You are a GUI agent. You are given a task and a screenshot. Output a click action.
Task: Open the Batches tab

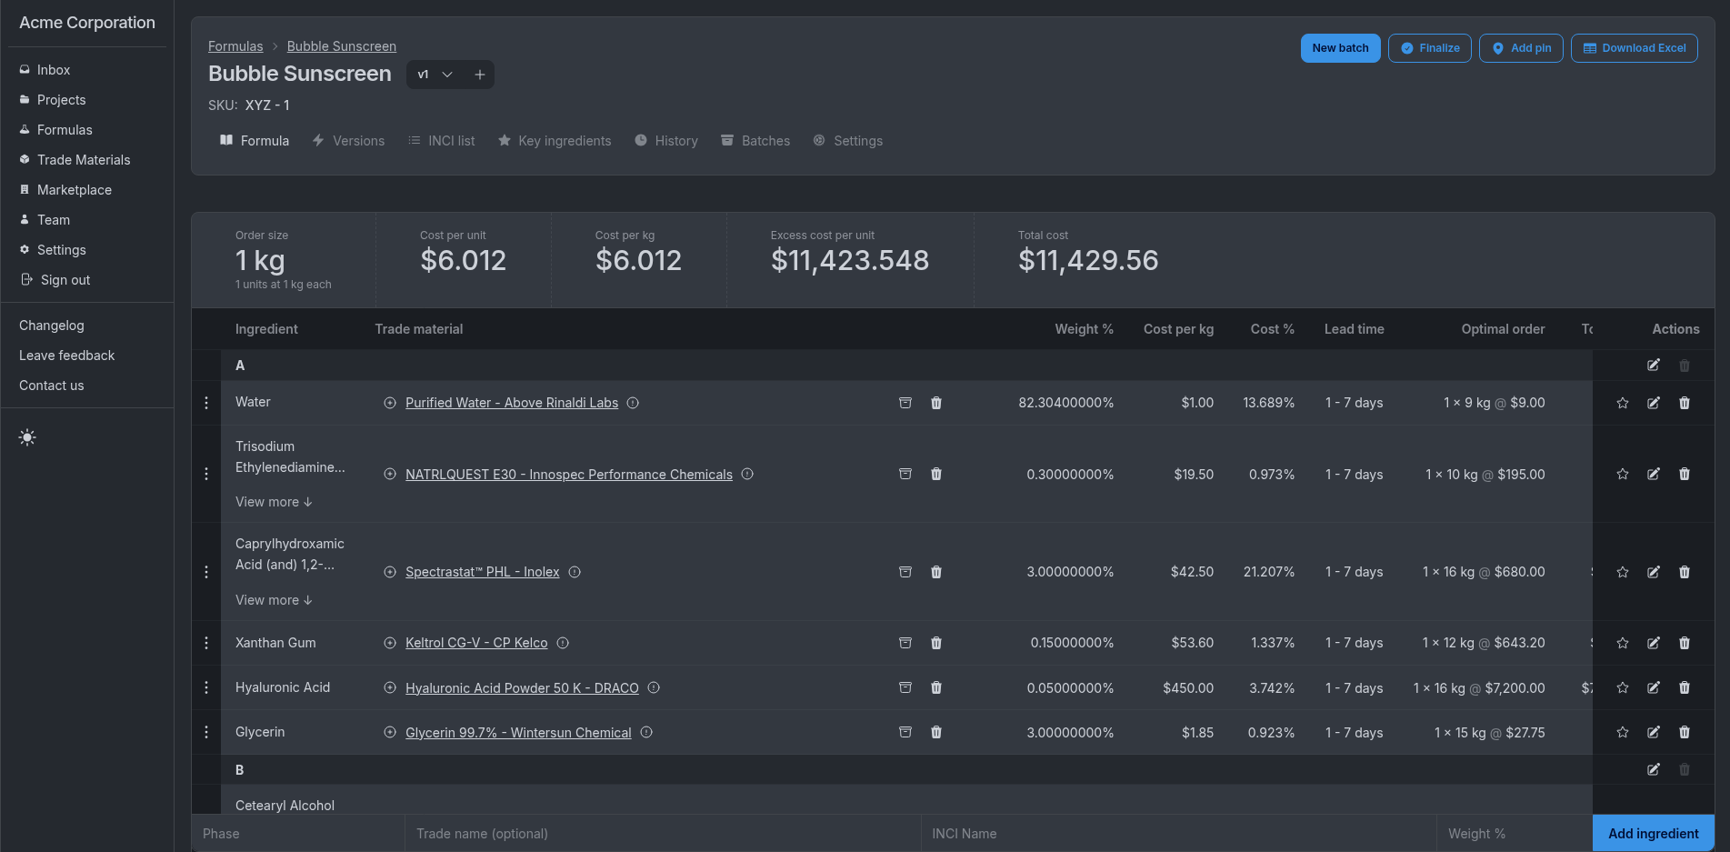(755, 141)
